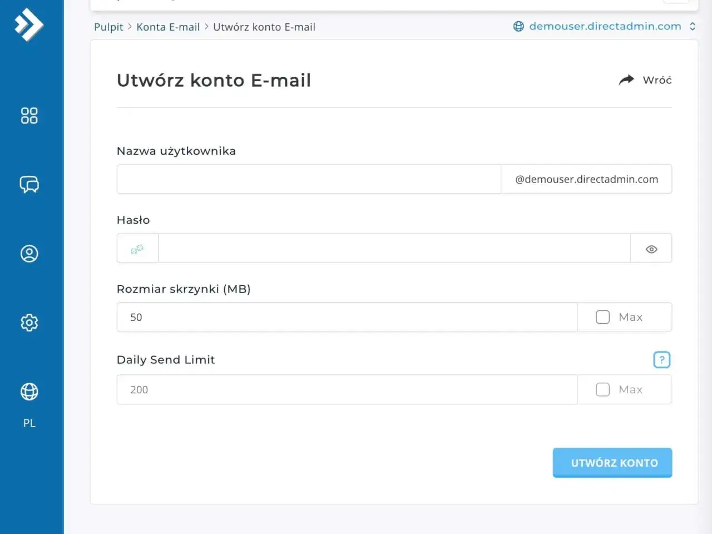Open settings via the gear icon
The width and height of the screenshot is (712, 534).
(29, 323)
